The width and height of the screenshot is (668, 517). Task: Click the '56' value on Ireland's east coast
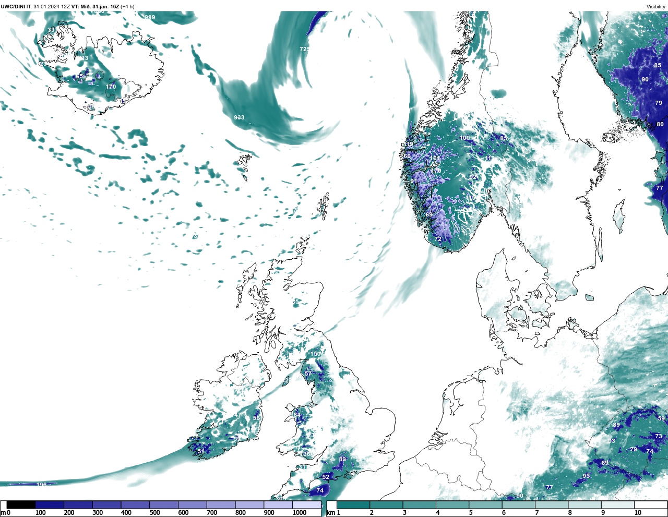point(256,418)
